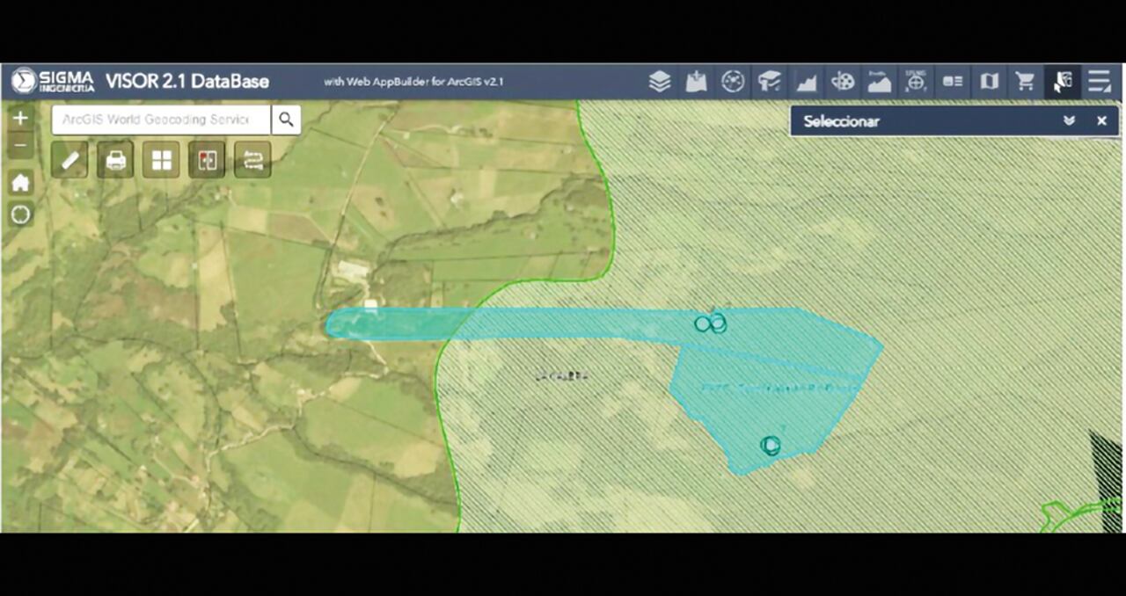
Task: Open the coordinate crosshair widget
Action: 916,82
